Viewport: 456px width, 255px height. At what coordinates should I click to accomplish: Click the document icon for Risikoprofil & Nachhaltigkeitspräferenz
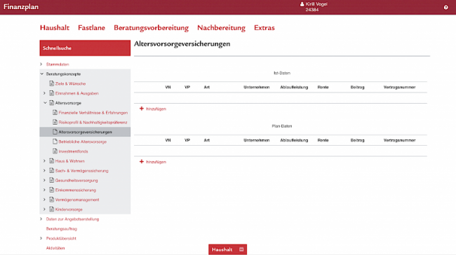(55, 122)
